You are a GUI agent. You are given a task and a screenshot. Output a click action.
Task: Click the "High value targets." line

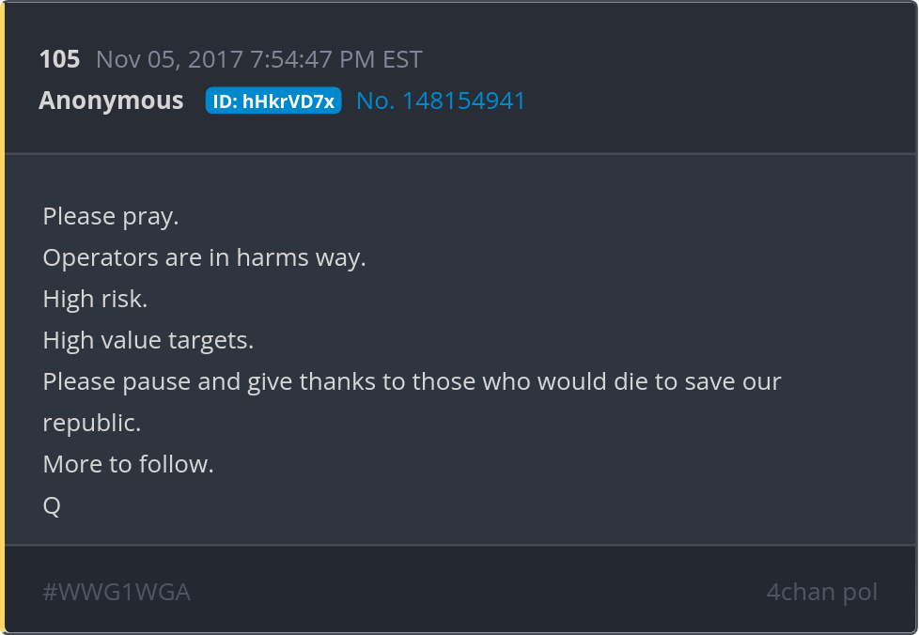coord(148,340)
